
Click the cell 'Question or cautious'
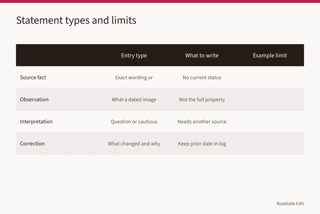pyautogui.click(x=134, y=122)
